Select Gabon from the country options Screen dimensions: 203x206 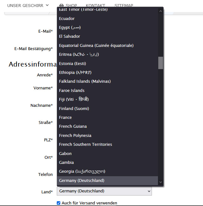[x=65, y=153]
